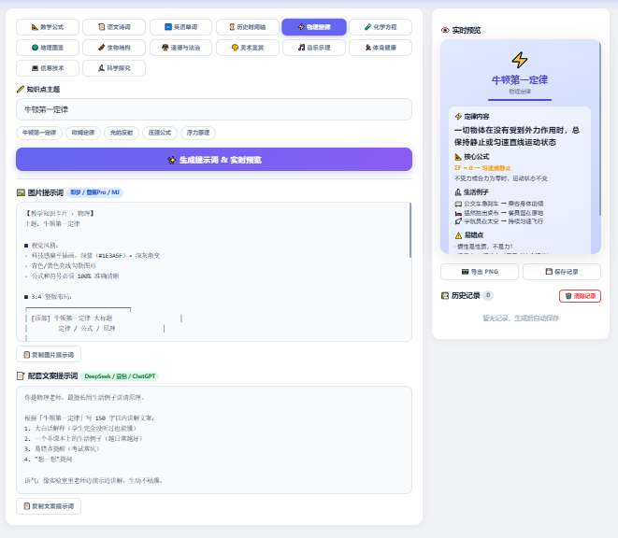Click the globe icon for 地理图鉴
618x538 pixels.
[36, 48]
